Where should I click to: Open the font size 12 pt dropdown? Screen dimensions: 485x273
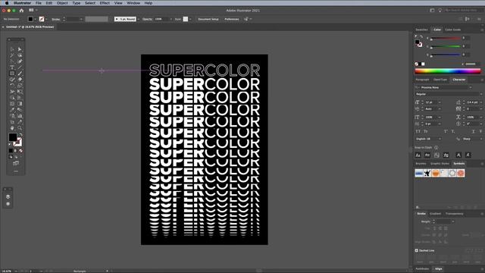(x=440, y=102)
